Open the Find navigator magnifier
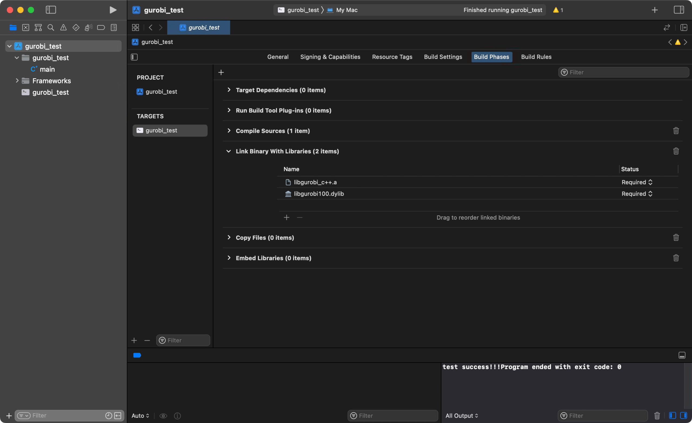This screenshot has height=423, width=692. pos(51,28)
